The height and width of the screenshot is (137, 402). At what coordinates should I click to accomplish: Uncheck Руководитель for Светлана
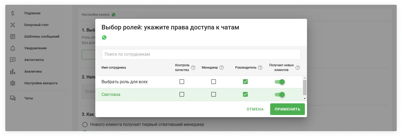pyautogui.click(x=245, y=94)
